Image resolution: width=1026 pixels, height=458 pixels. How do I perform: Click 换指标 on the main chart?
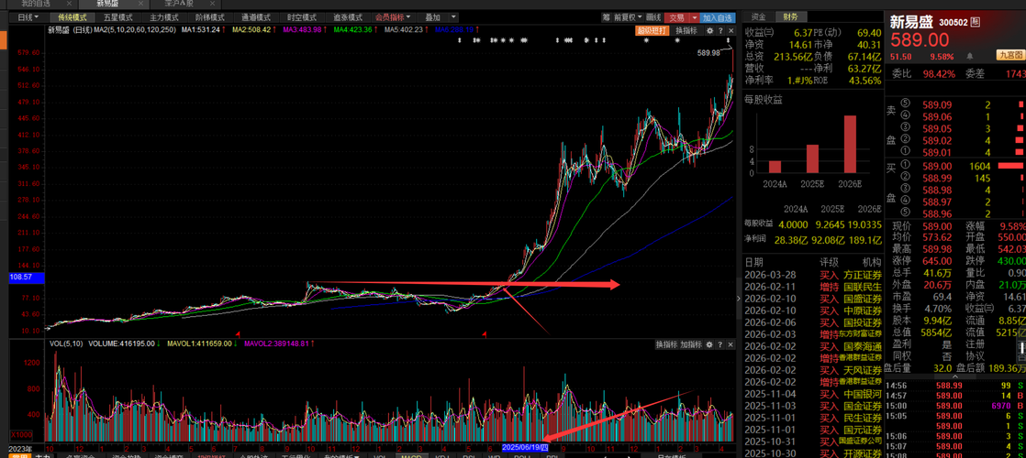coord(686,31)
